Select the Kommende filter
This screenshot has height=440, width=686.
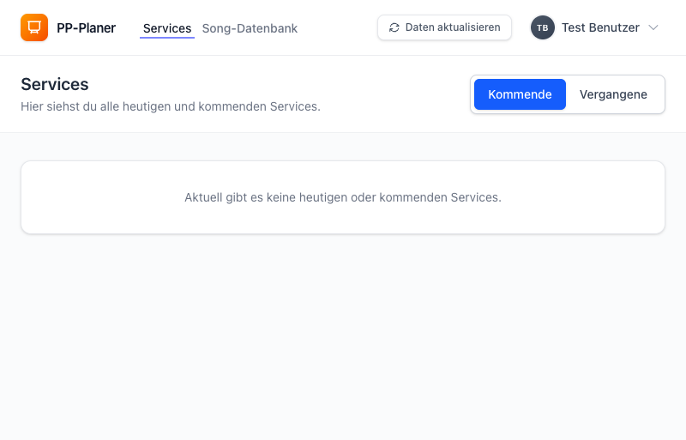(x=520, y=94)
